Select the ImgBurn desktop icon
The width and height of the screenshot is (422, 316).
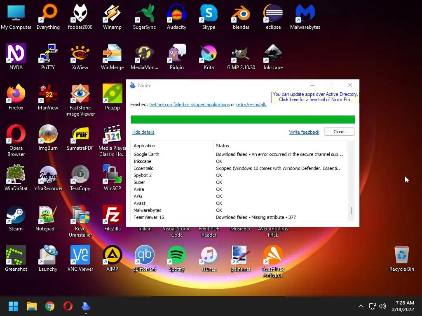48,137
